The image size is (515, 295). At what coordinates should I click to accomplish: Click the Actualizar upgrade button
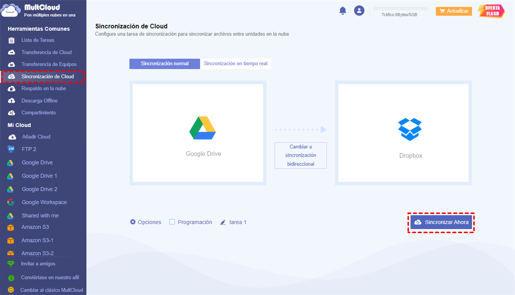pyautogui.click(x=454, y=11)
